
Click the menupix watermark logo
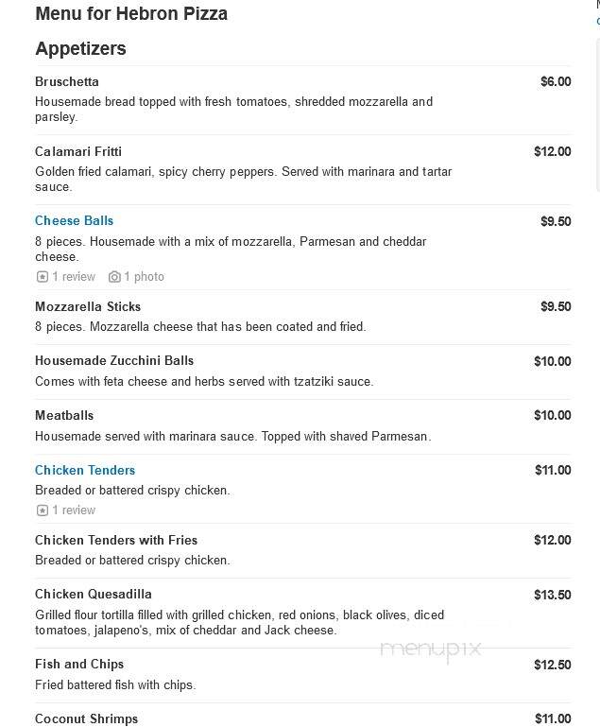(431, 649)
